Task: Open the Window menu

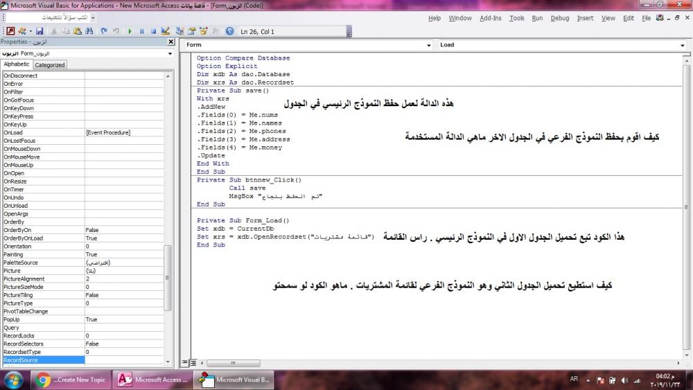Action: [x=460, y=18]
